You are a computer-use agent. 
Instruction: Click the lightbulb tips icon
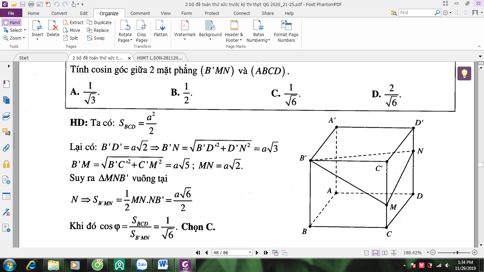coord(464,74)
